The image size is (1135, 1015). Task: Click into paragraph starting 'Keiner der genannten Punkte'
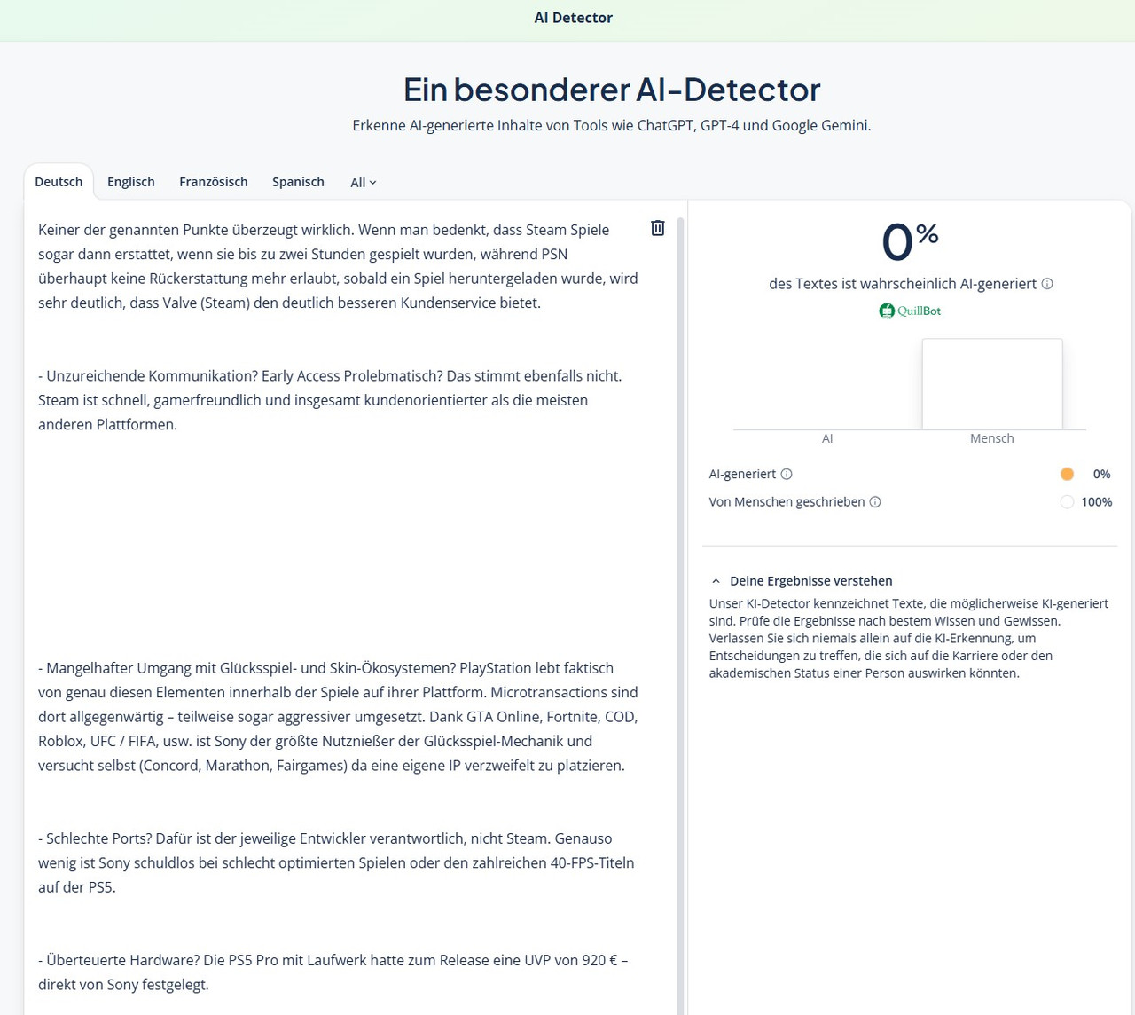pos(338,266)
